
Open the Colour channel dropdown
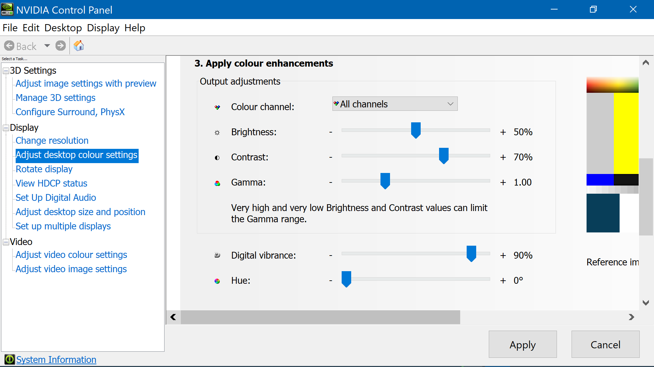coord(395,104)
